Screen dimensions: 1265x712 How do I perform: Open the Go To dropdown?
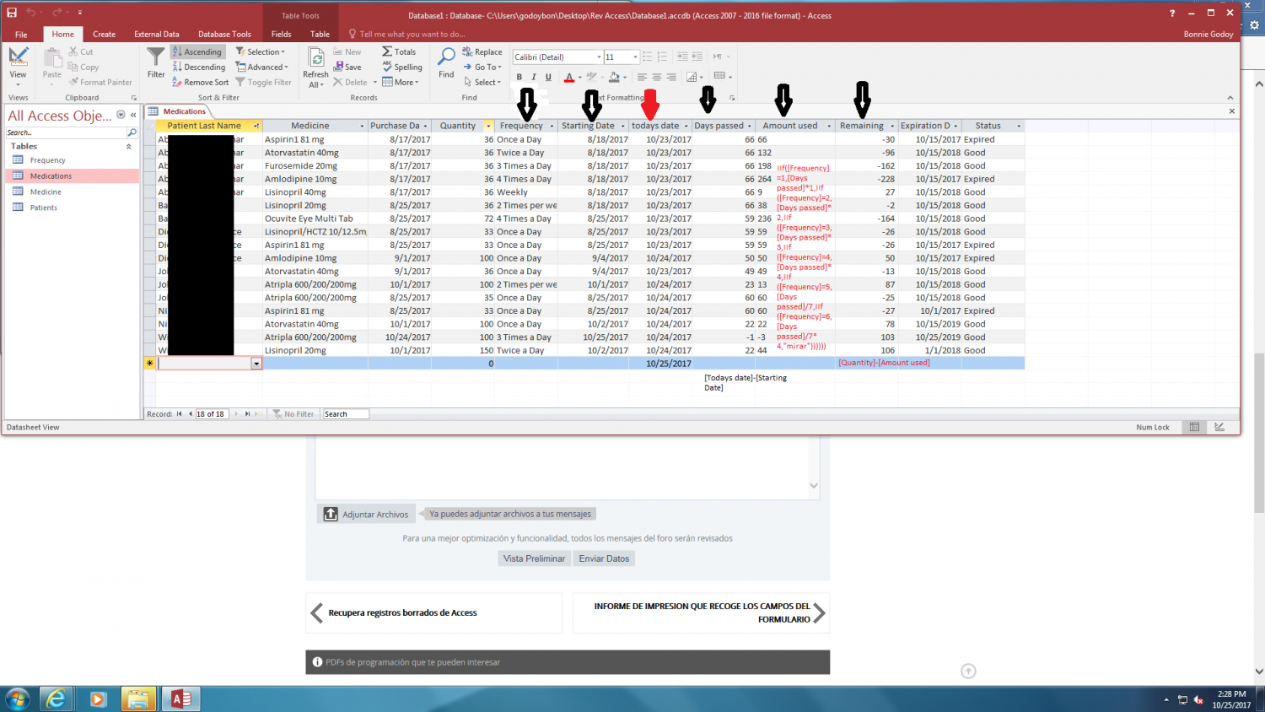(482, 67)
